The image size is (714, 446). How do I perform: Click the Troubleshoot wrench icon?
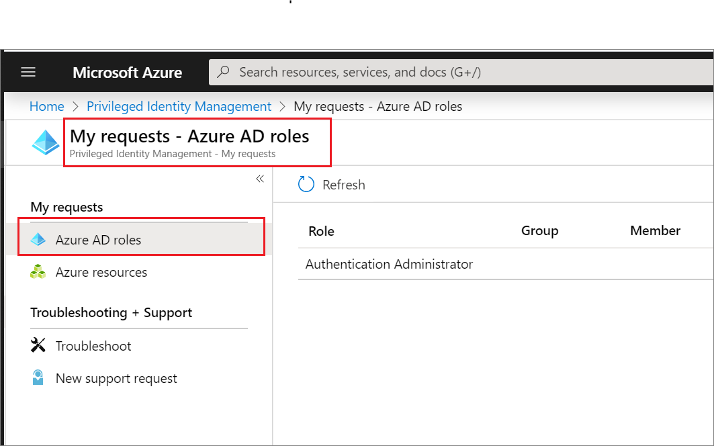[38, 345]
